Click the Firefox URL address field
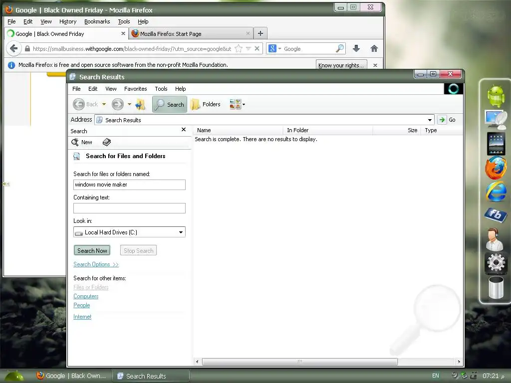This screenshot has width=511, height=383. (132, 49)
